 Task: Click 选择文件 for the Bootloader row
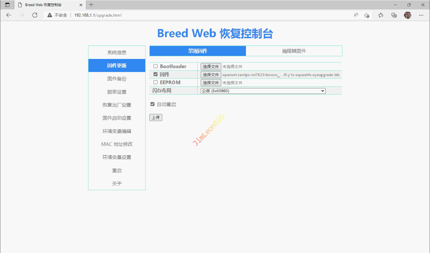pos(211,66)
